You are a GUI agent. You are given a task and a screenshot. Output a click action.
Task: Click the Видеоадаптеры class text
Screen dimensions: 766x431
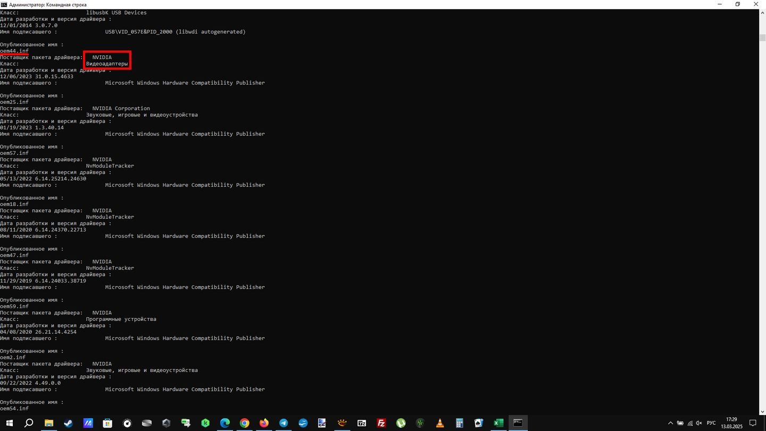coord(107,64)
